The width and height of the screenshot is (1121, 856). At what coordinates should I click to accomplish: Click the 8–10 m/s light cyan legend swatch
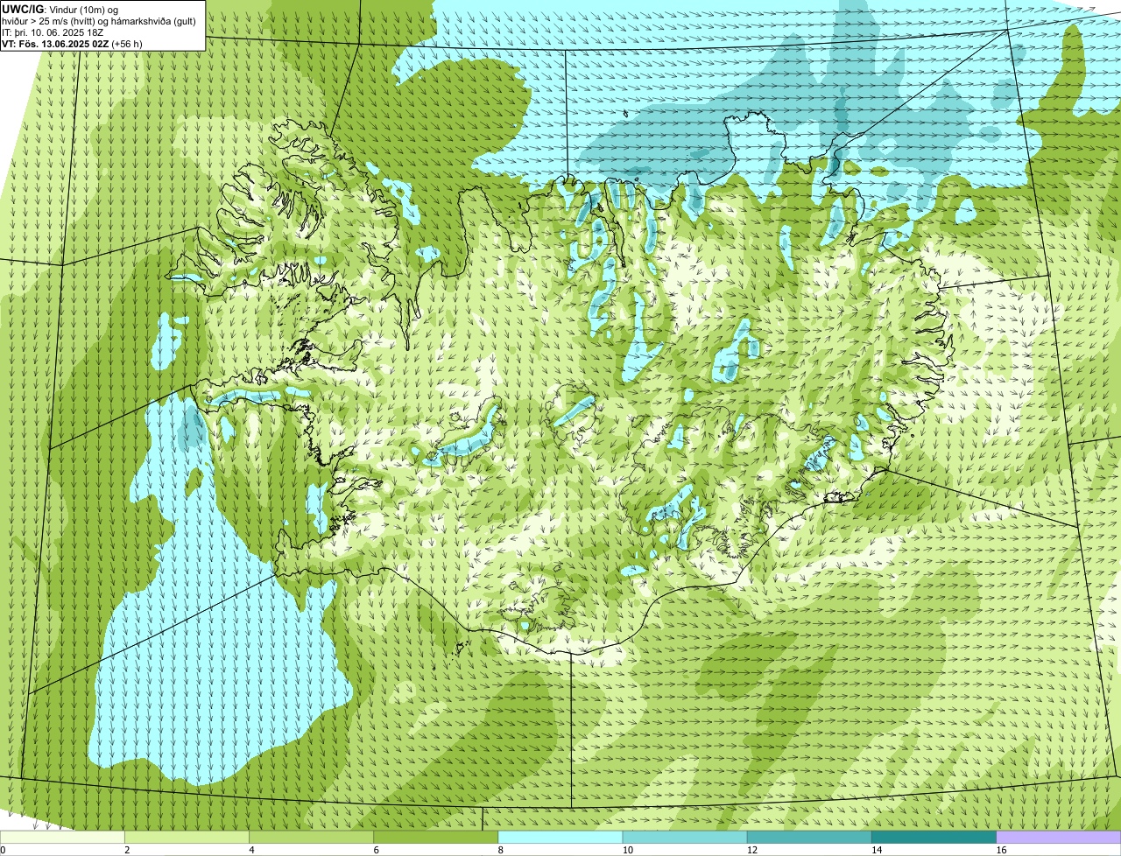click(x=560, y=838)
